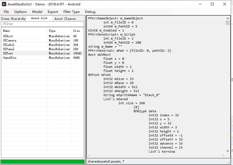Click the line Int32 index = 32
233x165 pixels.
[x=164, y=115]
